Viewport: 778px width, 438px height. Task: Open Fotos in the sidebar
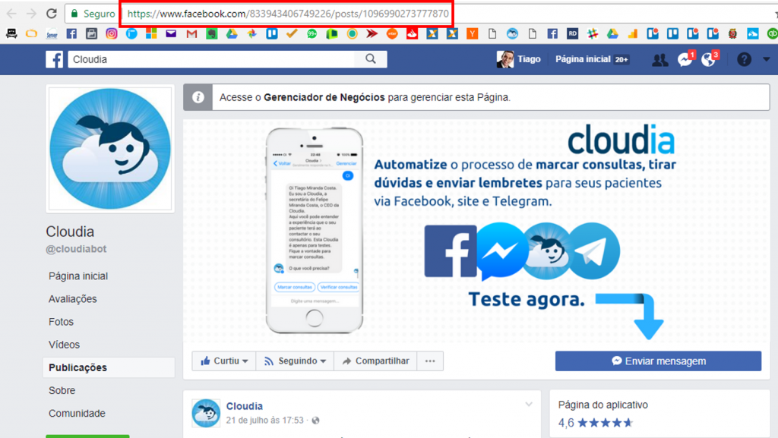61,322
